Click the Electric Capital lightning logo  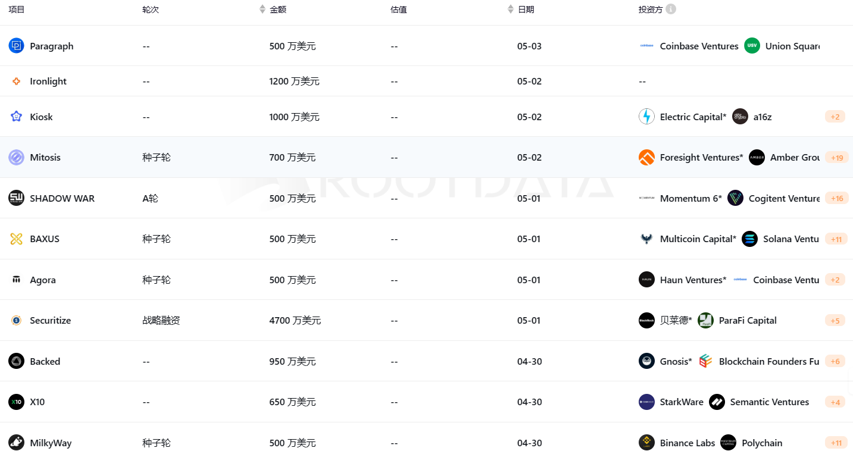[646, 117]
